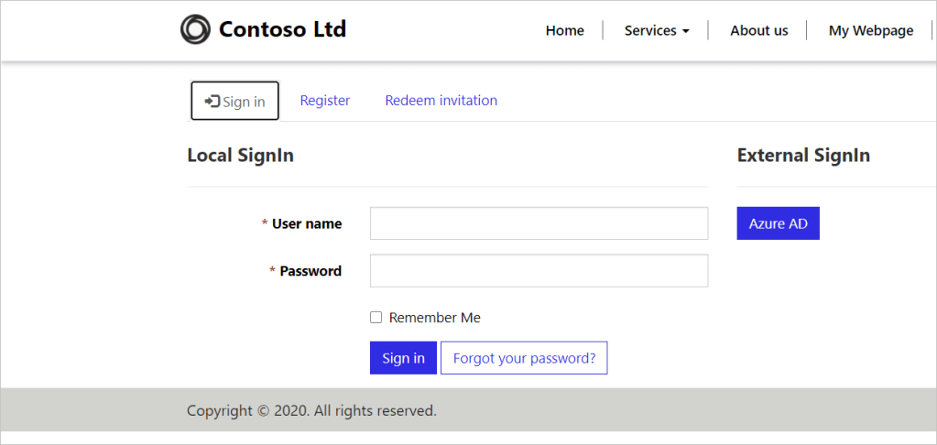Click the Contoso circular logo icon
This screenshot has width=937, height=445.
(x=195, y=29)
